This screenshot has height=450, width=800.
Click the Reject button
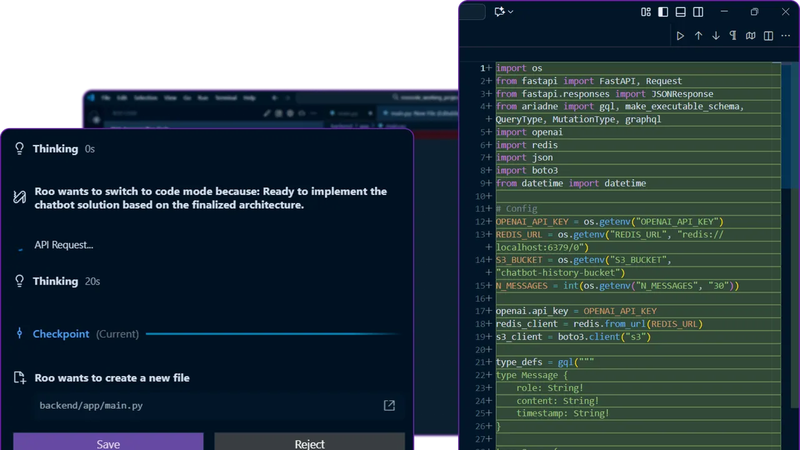(309, 441)
